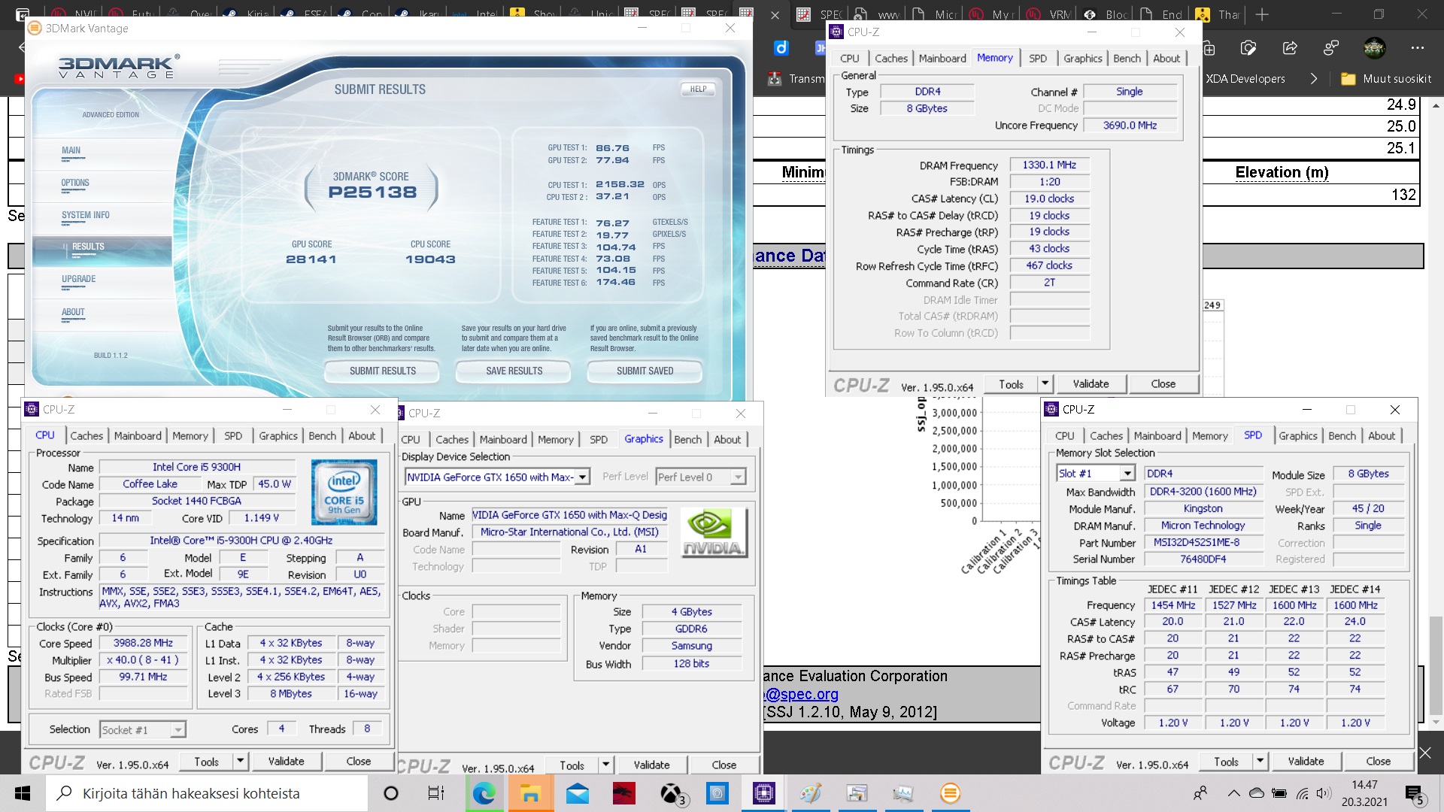This screenshot has height=812, width=1444.
Task: Switch to the VRM browser tab
Action: point(1048,14)
